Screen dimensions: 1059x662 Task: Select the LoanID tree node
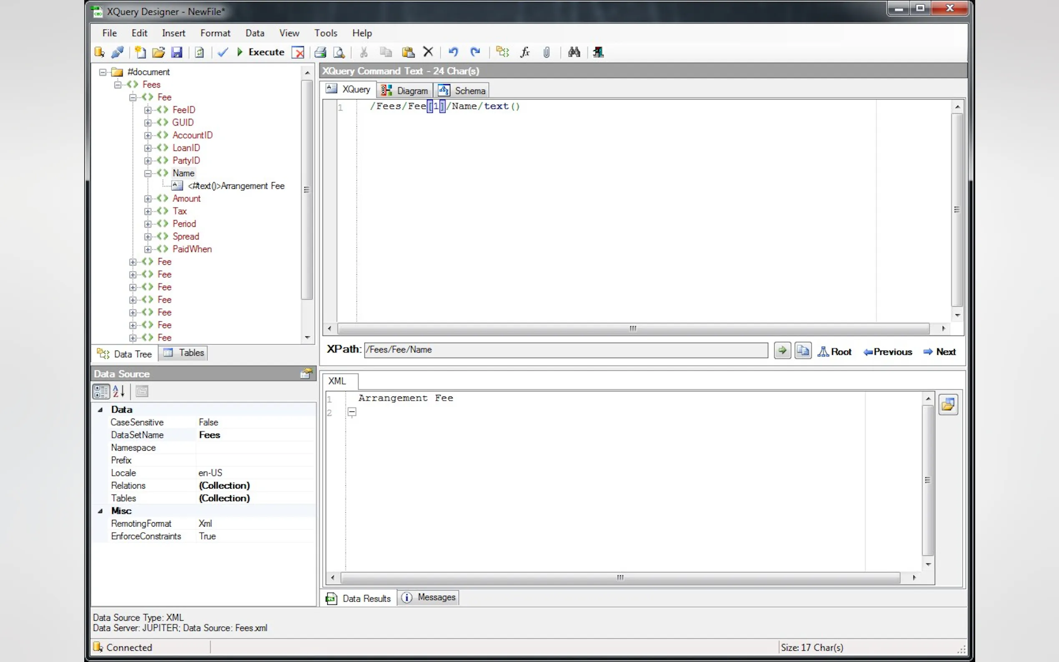pos(186,148)
